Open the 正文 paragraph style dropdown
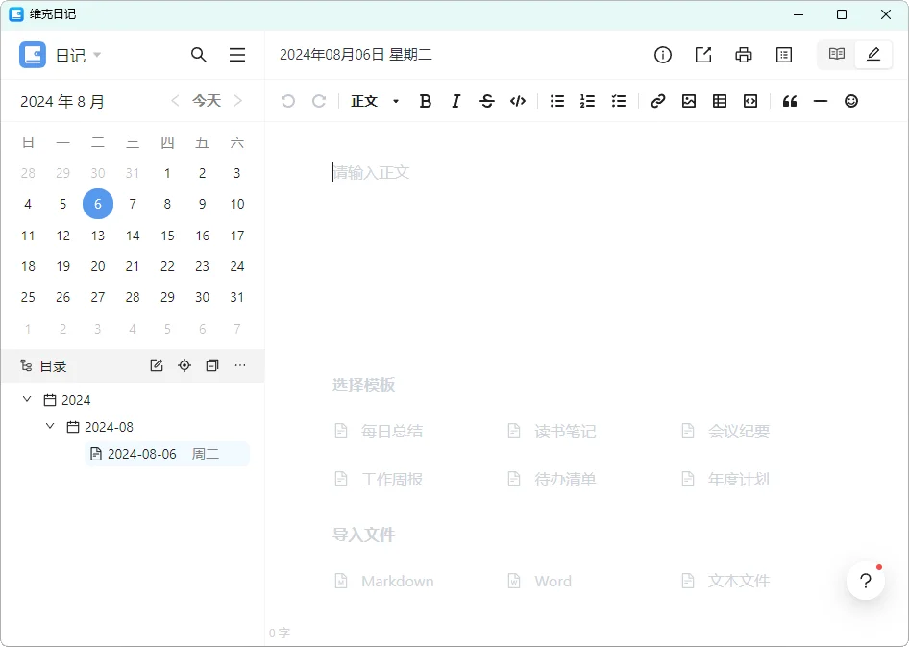The width and height of the screenshot is (909, 647). [x=375, y=101]
